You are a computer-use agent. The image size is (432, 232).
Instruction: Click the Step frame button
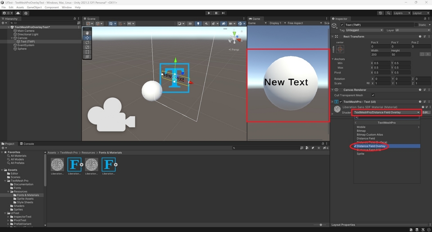pos(223,13)
